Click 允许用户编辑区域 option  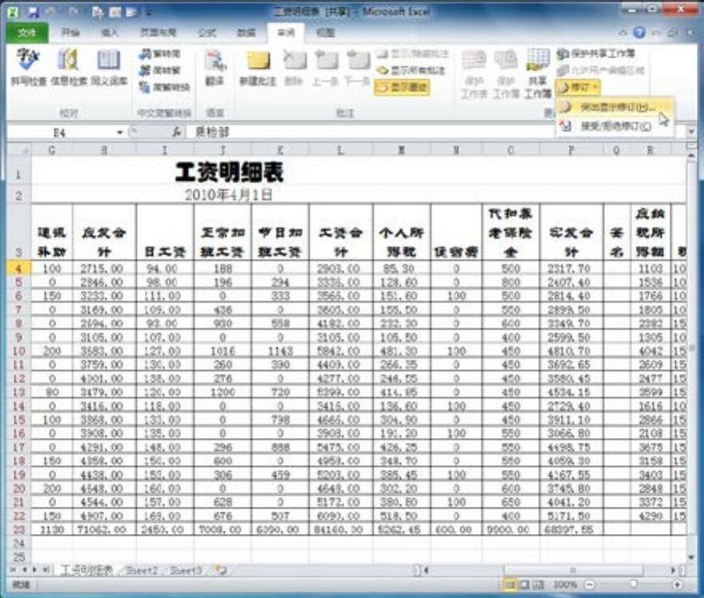click(601, 70)
